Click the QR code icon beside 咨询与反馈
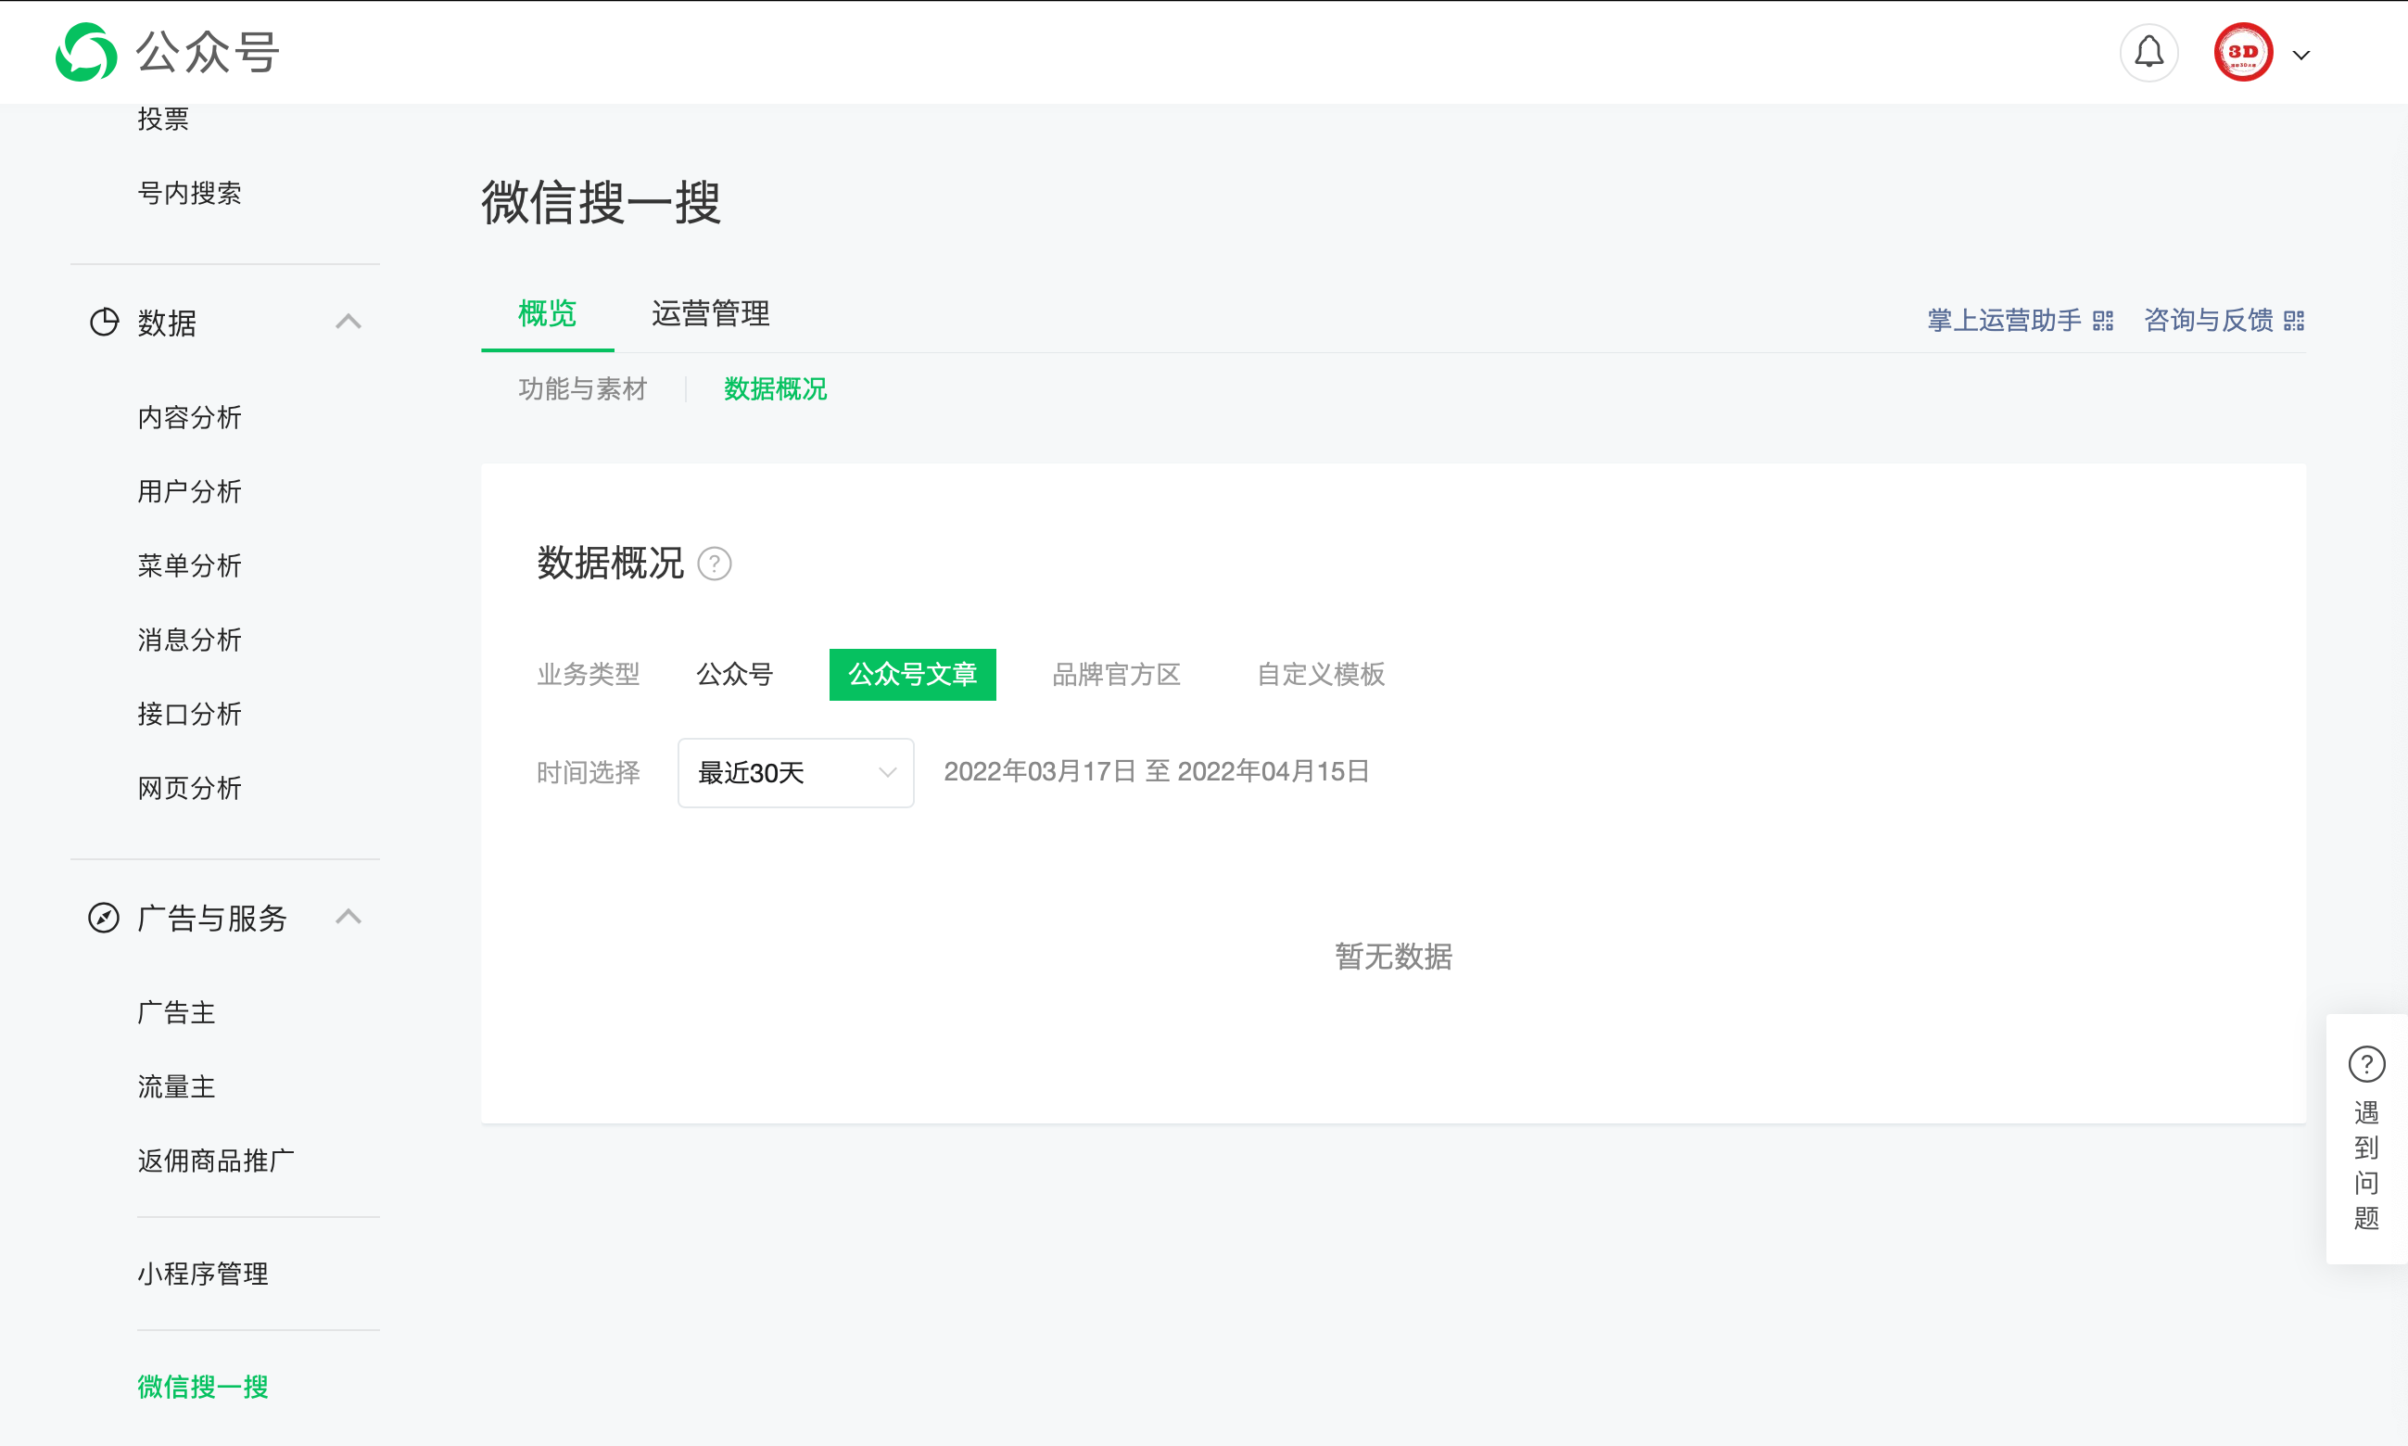Screen dimensions: 2408x1446 click(x=2294, y=321)
